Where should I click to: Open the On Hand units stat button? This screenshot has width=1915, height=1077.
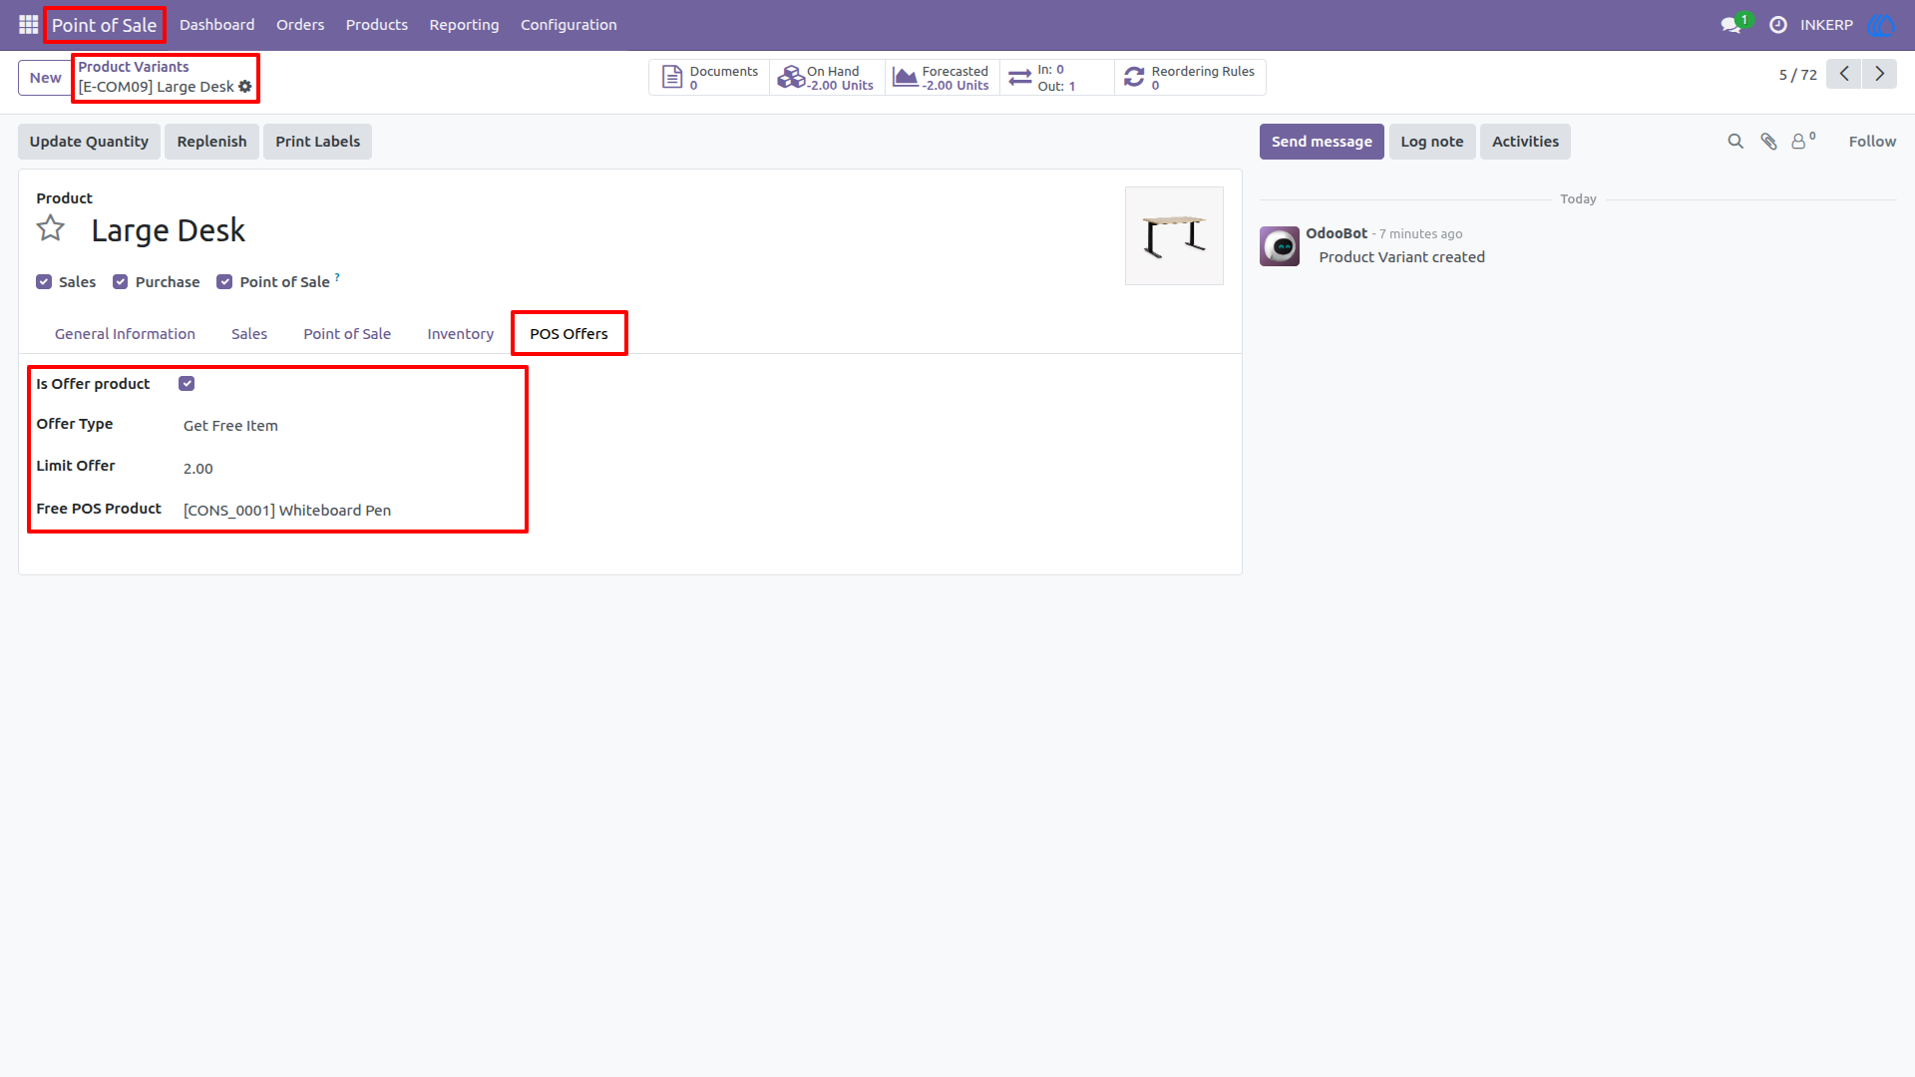pyautogui.click(x=827, y=78)
